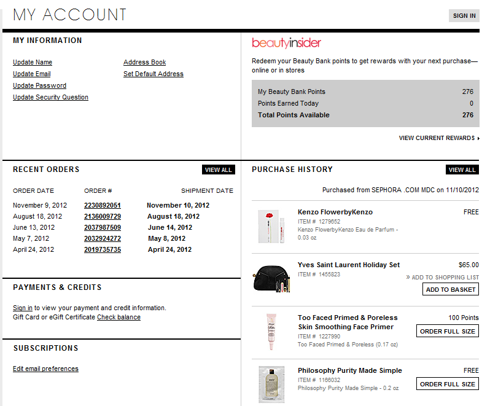Open order number 2037987509
Image resolution: width=490 pixels, height=406 pixels.
(x=103, y=227)
